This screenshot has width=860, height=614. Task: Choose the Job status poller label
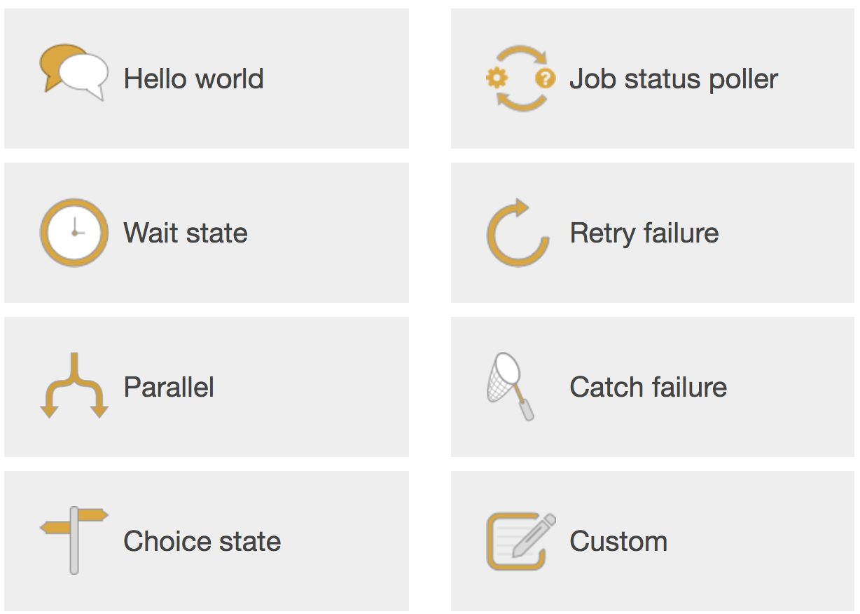[x=674, y=79]
